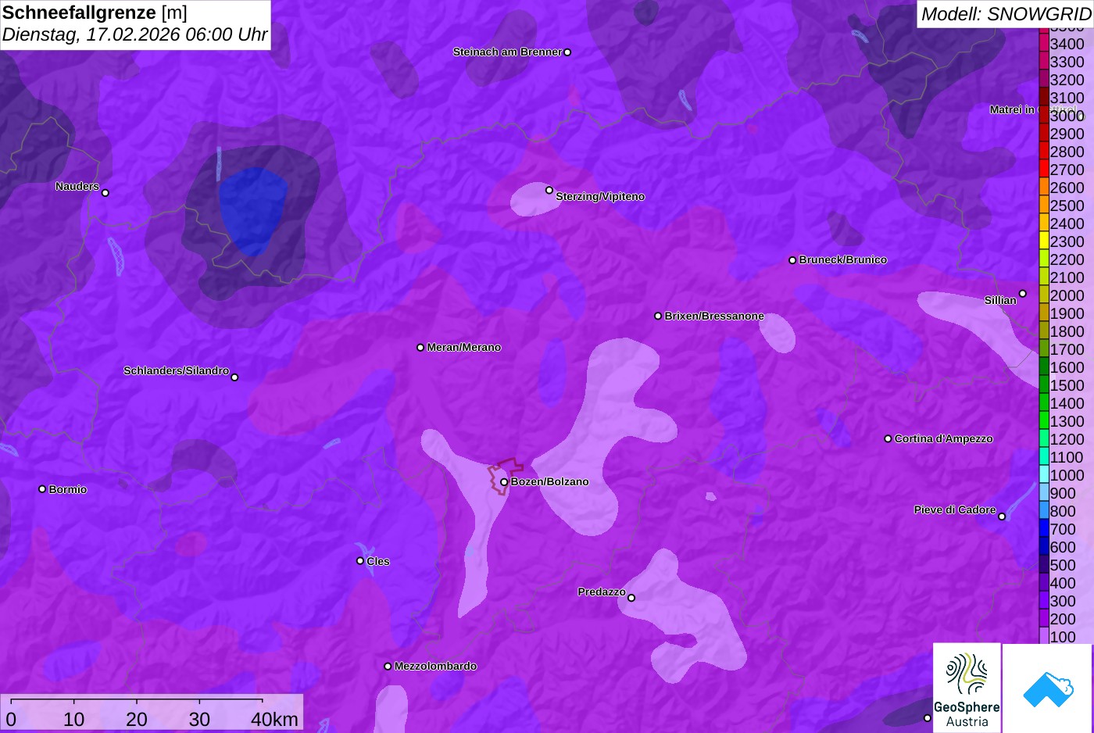The image size is (1094, 733).
Task: Pick the yellow swatch beside 2300
Action: (x=1044, y=241)
